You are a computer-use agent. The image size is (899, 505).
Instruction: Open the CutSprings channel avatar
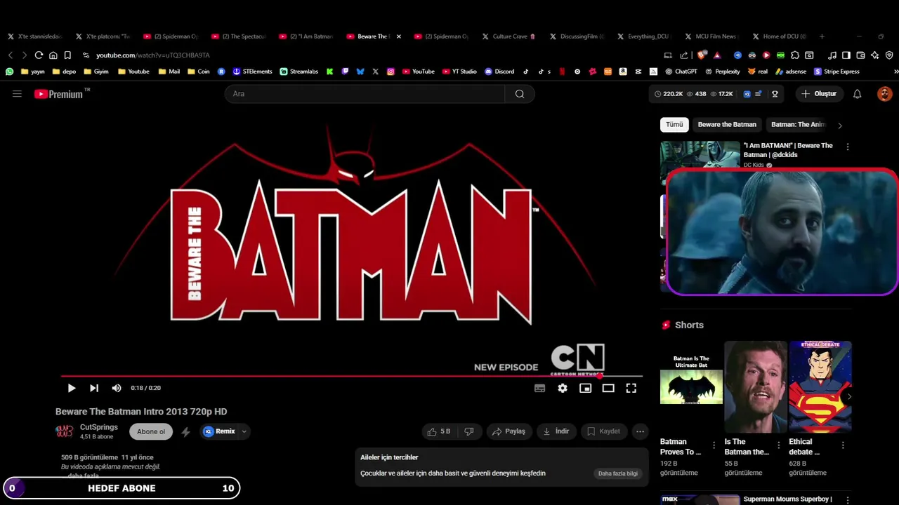click(65, 431)
